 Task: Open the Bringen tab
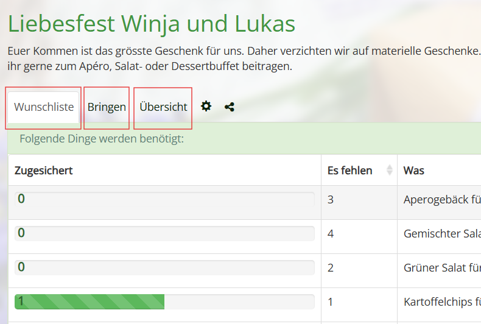click(x=107, y=107)
